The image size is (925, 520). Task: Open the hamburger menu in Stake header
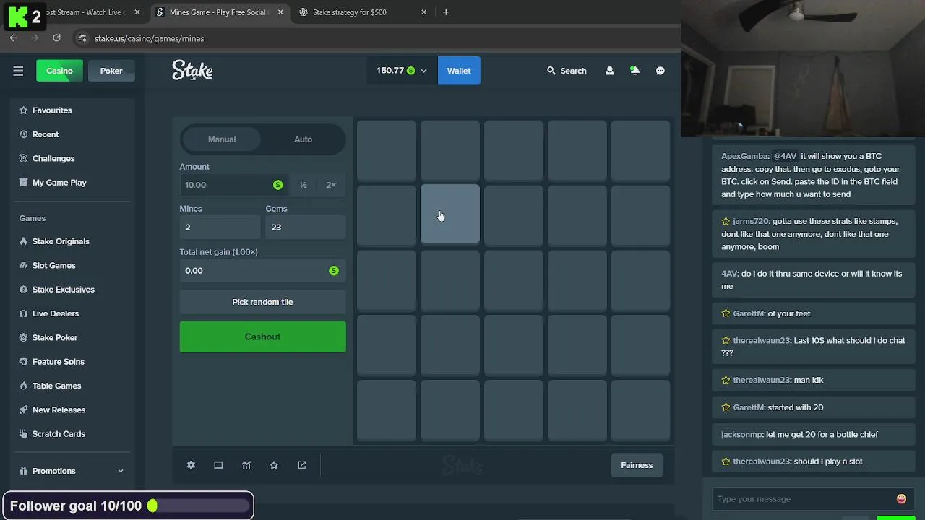[18, 71]
